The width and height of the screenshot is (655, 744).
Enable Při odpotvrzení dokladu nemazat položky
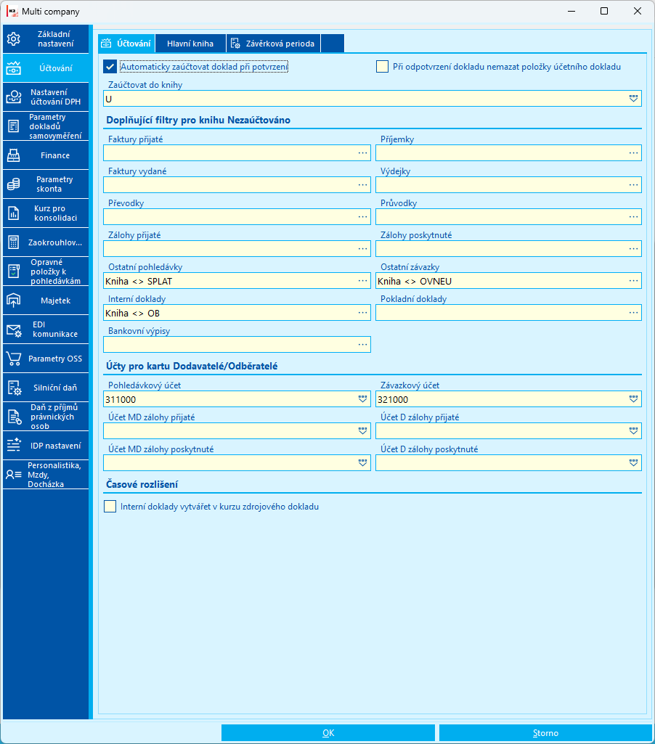click(382, 67)
